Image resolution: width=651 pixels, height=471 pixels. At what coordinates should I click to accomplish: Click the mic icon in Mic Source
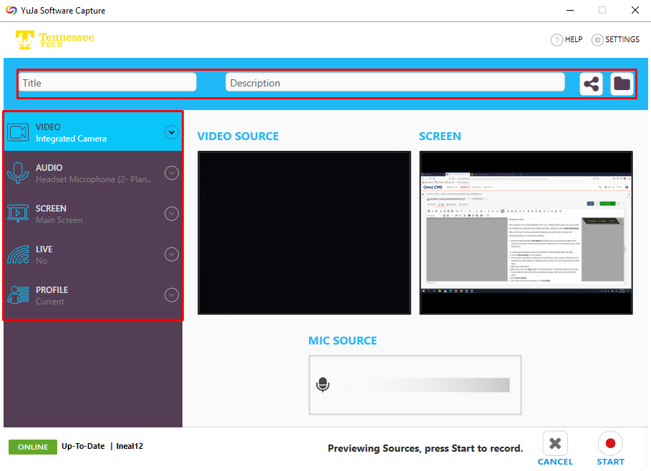click(323, 385)
